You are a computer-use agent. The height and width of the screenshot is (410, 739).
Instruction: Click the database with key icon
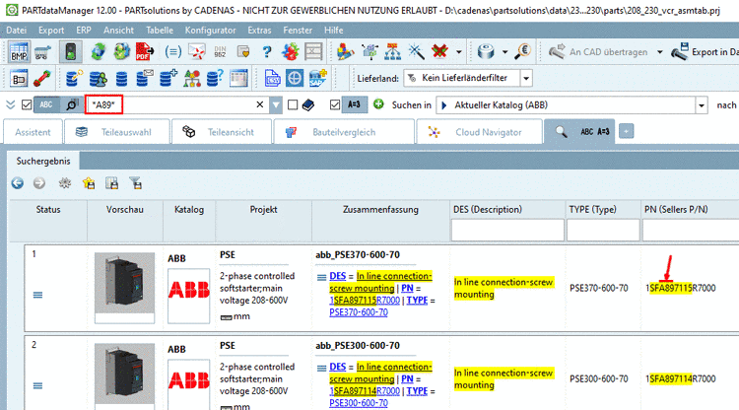(74, 78)
